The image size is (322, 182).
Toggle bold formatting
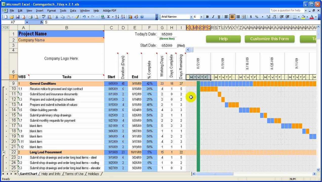207,17
